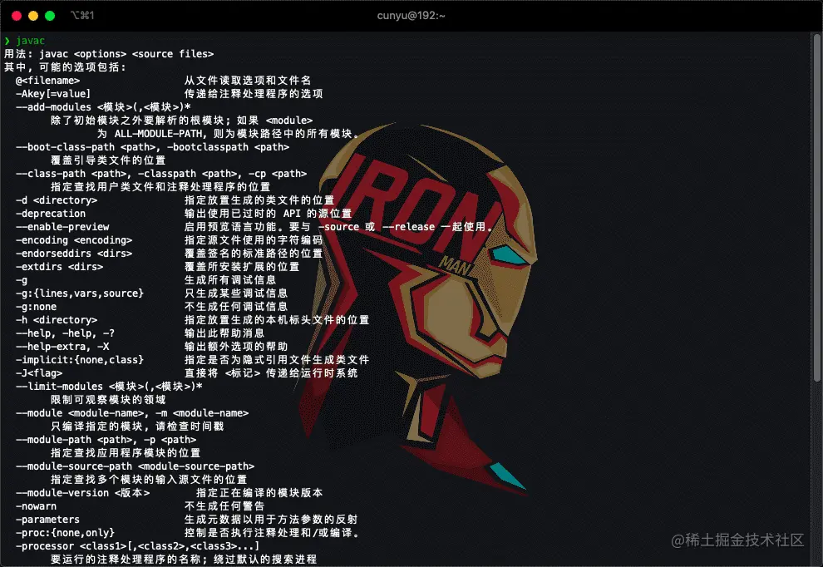Click the '-implicit:{none,class}' option
The width and height of the screenshot is (823, 567).
80,360
